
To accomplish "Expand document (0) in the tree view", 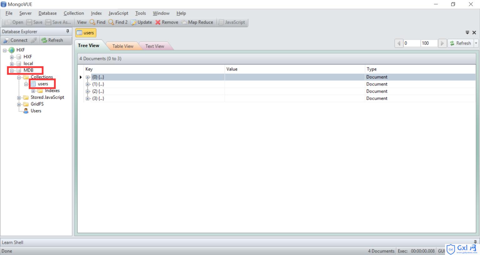I will coord(88,77).
